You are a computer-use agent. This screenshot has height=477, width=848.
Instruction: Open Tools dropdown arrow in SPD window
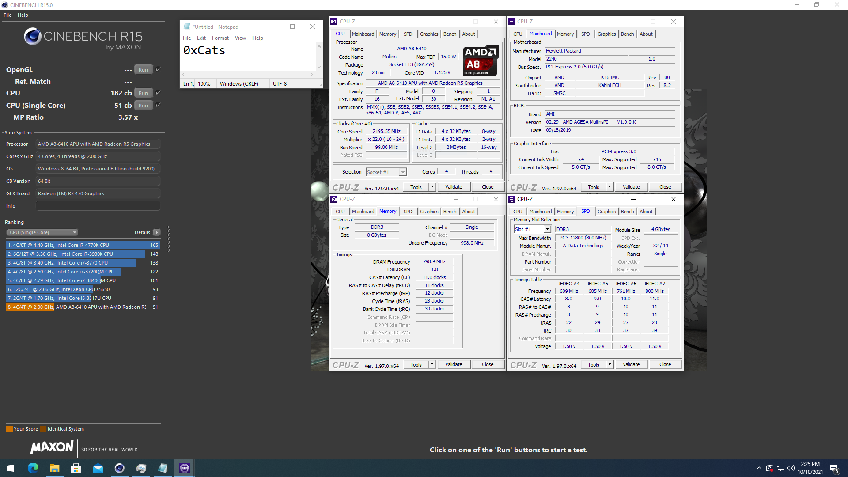610,364
